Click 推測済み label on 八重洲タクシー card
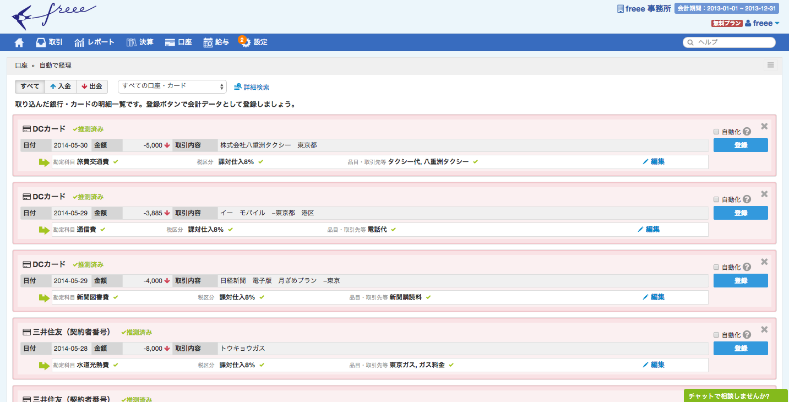This screenshot has width=789, height=402. pyautogui.click(x=88, y=129)
